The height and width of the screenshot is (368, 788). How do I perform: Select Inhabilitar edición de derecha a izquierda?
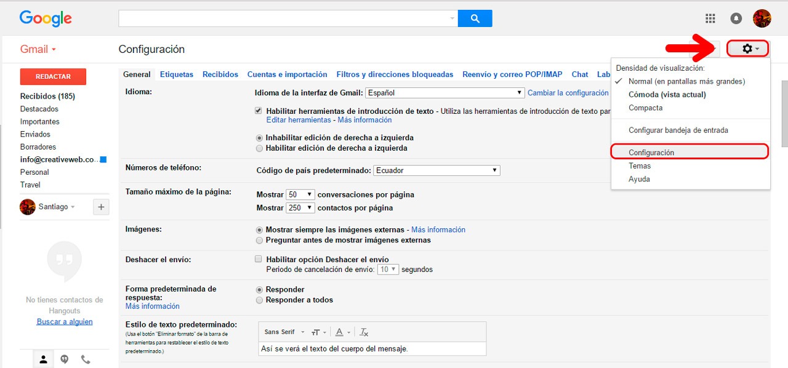259,138
